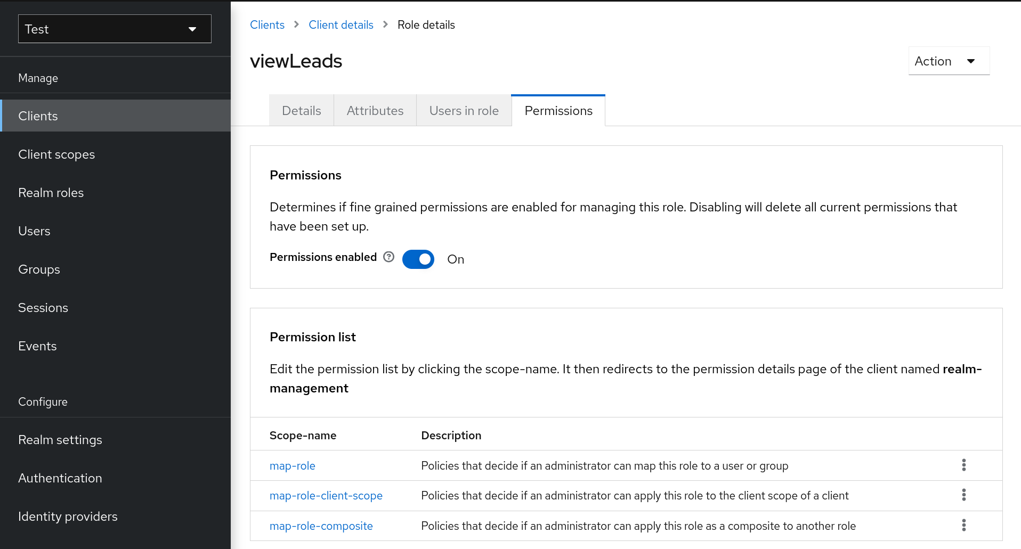
Task: Switch to the Details tab
Action: [301, 110]
